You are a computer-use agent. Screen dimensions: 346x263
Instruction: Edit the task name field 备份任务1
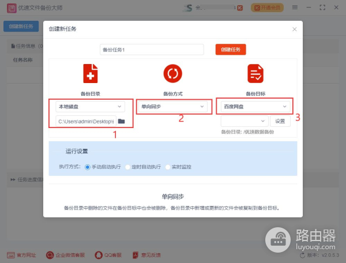click(152, 50)
